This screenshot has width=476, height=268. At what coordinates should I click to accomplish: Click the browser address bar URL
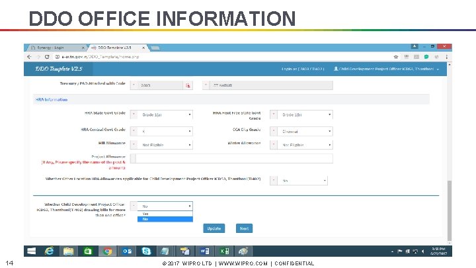100,57
